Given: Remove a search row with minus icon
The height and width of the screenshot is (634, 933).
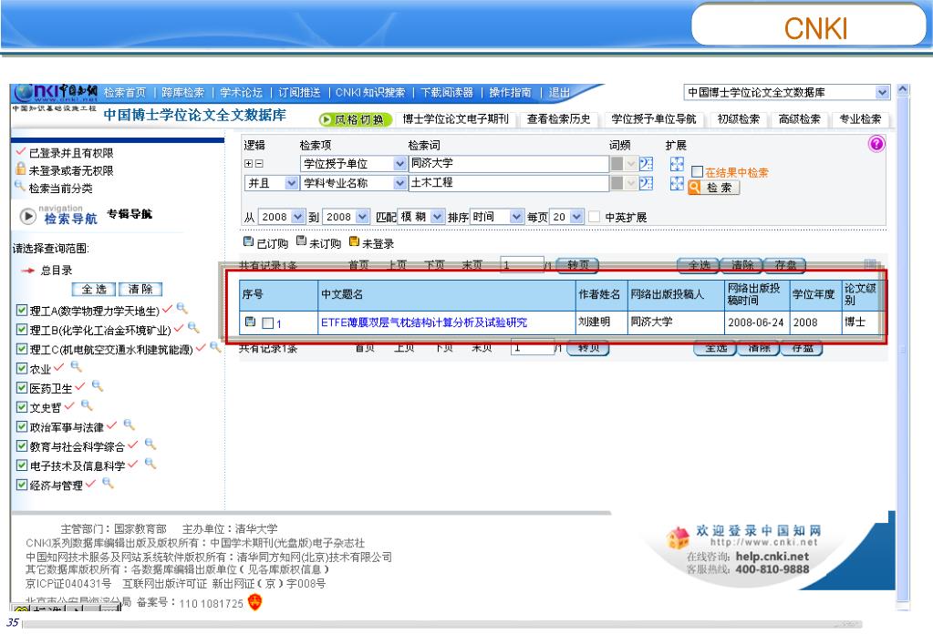Looking at the screenshot, I should [x=259, y=163].
